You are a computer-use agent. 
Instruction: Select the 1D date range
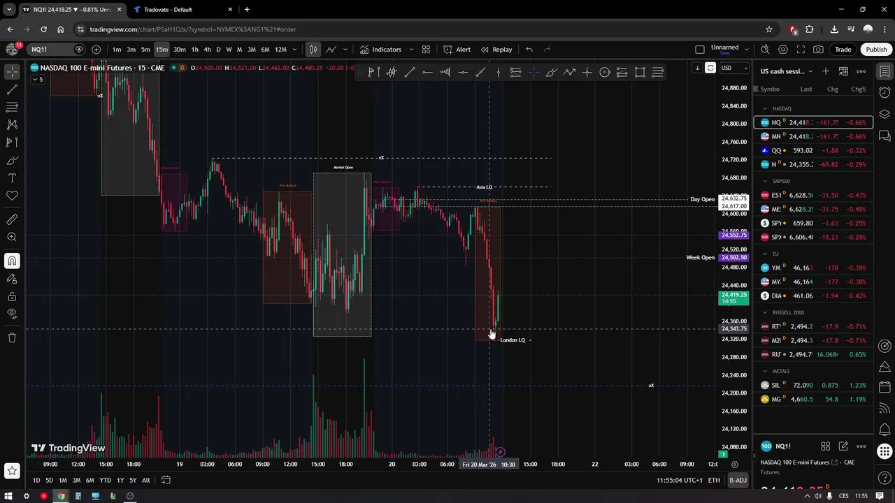tap(36, 480)
